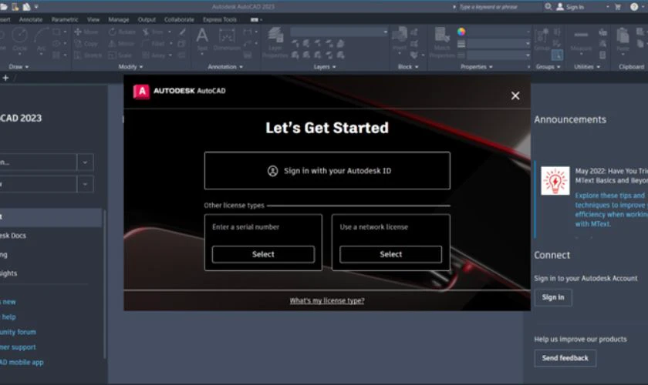Expand the Annotation panel
Screen dimensions: 648x385
point(225,66)
